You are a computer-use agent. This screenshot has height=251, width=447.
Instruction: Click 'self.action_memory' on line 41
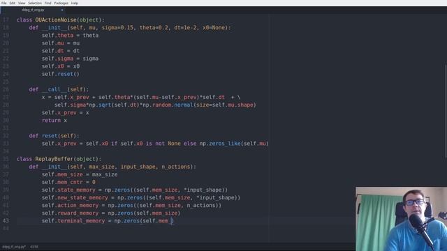pyautogui.click(x=70, y=205)
